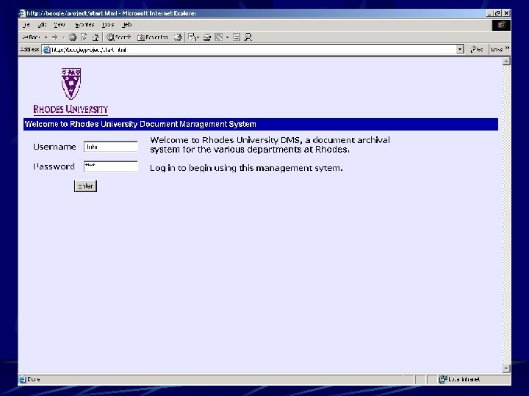Open the Back history dropdown arrow
The width and height of the screenshot is (529, 396).
click(x=46, y=37)
